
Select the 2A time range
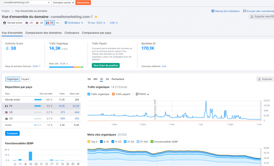[x=107, y=79]
